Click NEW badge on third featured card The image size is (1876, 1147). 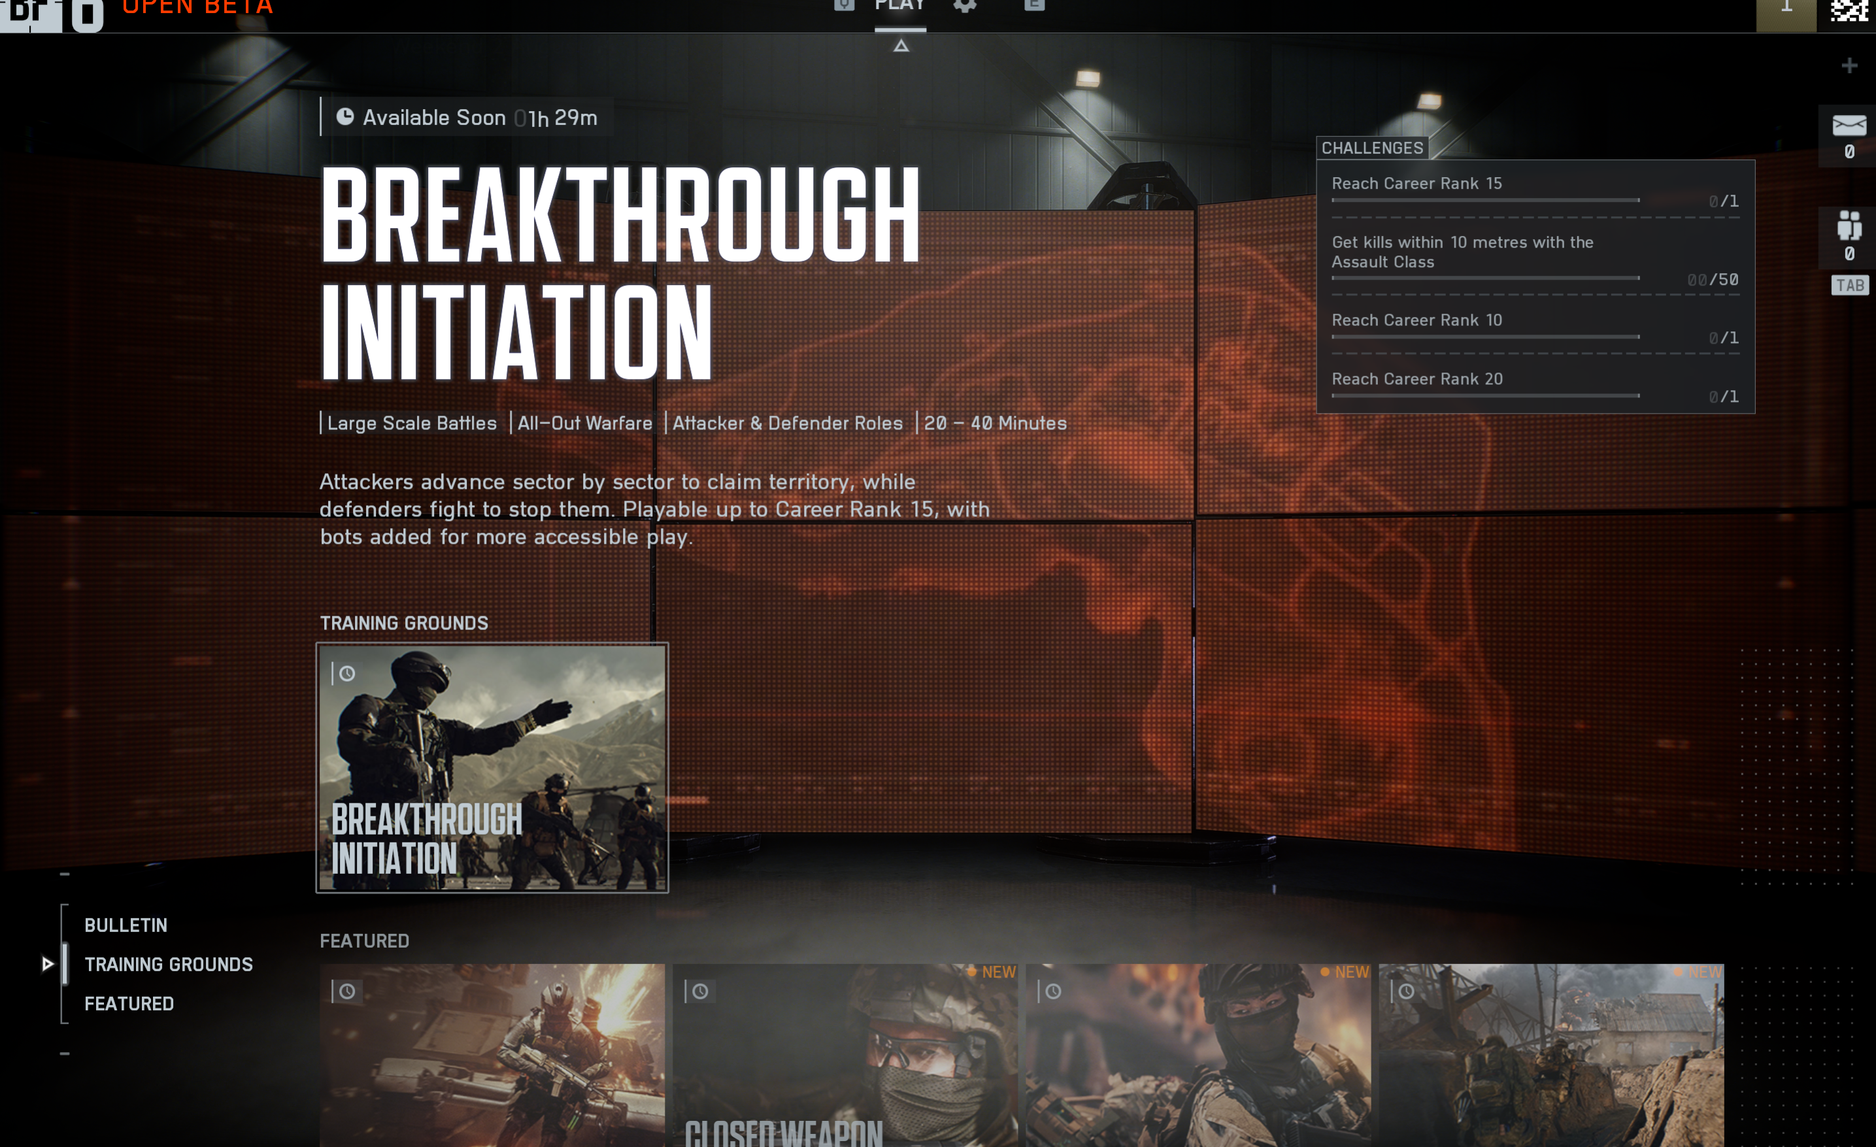pos(1345,972)
